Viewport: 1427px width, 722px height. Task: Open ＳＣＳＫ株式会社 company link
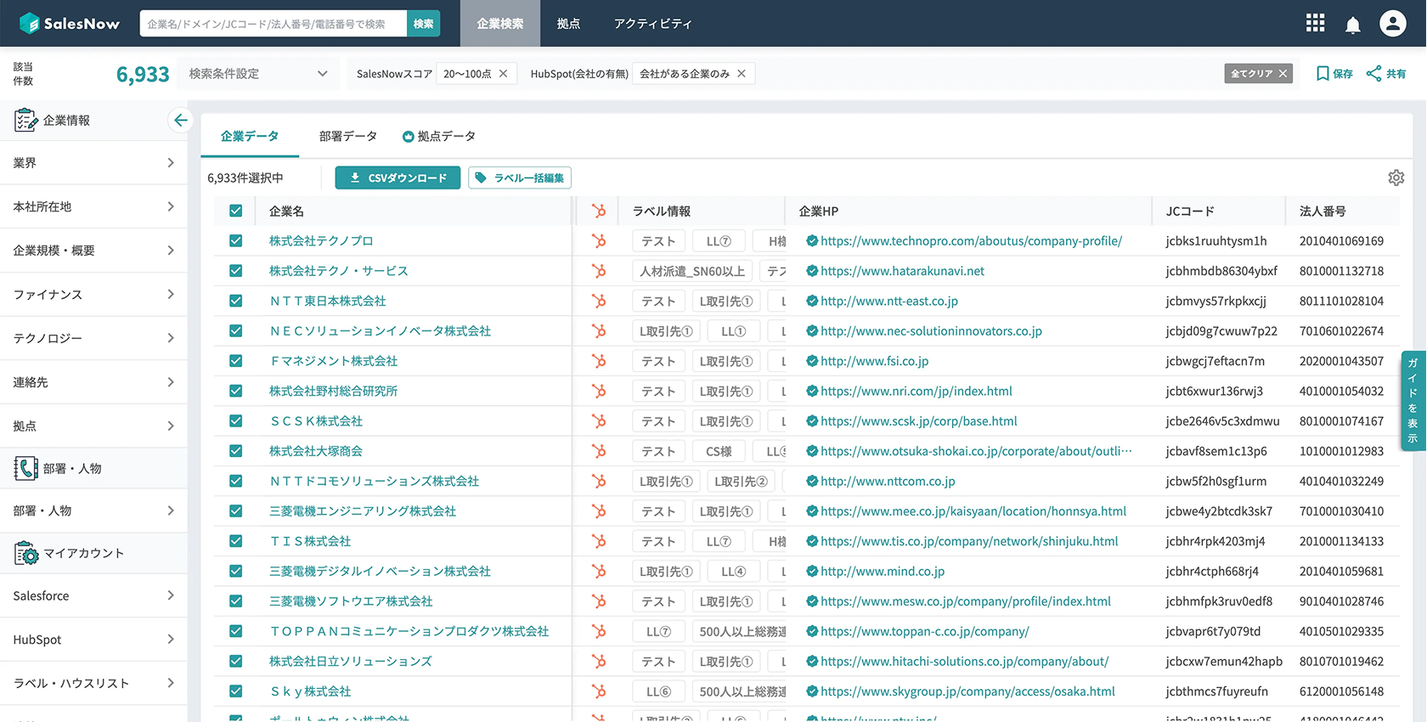click(x=316, y=421)
